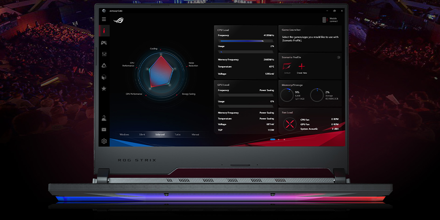Click the GPU Load heading
The height and width of the screenshot is (220, 440).
(x=223, y=85)
